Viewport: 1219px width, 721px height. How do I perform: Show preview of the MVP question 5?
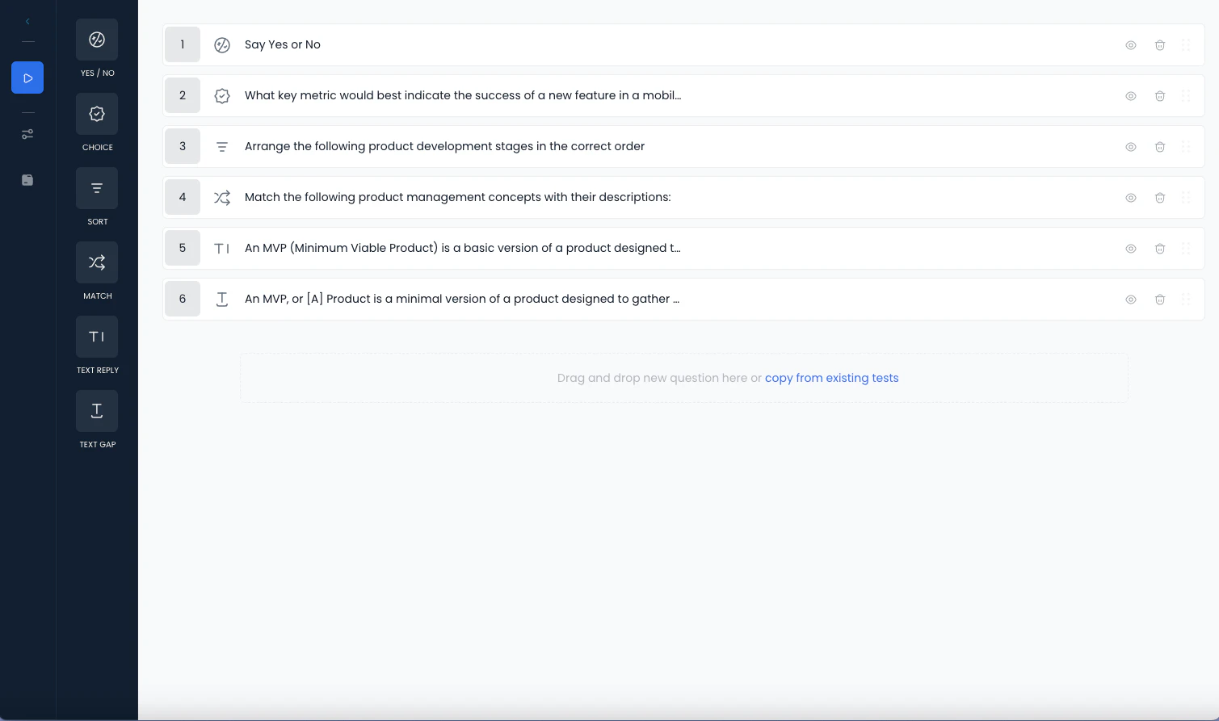(x=1130, y=248)
